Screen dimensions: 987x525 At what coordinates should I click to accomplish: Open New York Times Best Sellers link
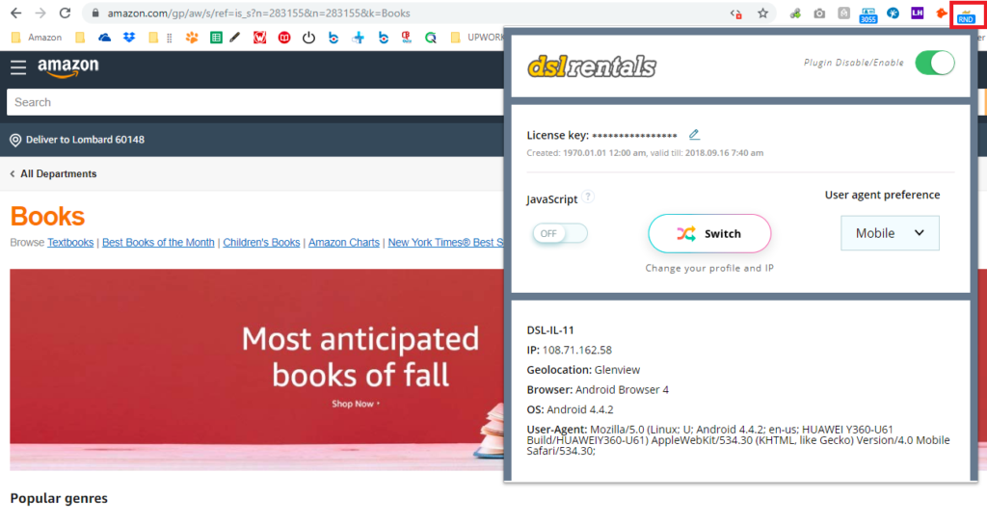[445, 242]
